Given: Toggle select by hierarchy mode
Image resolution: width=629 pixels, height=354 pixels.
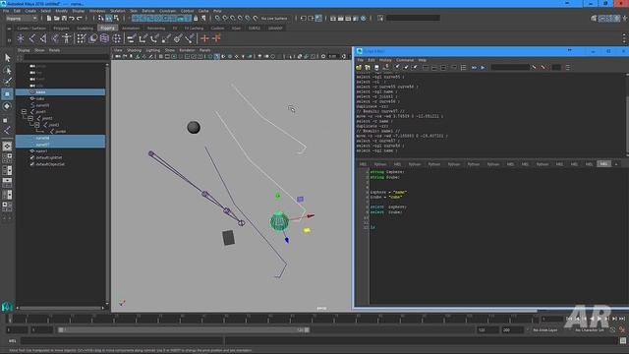Looking at the screenshot, I should pos(101,18).
